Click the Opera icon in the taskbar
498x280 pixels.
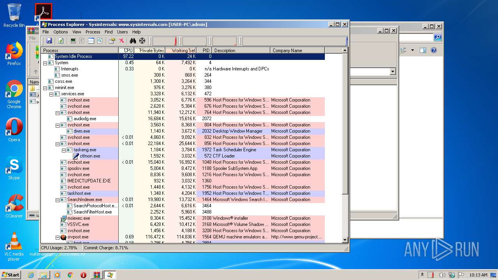tap(83, 275)
